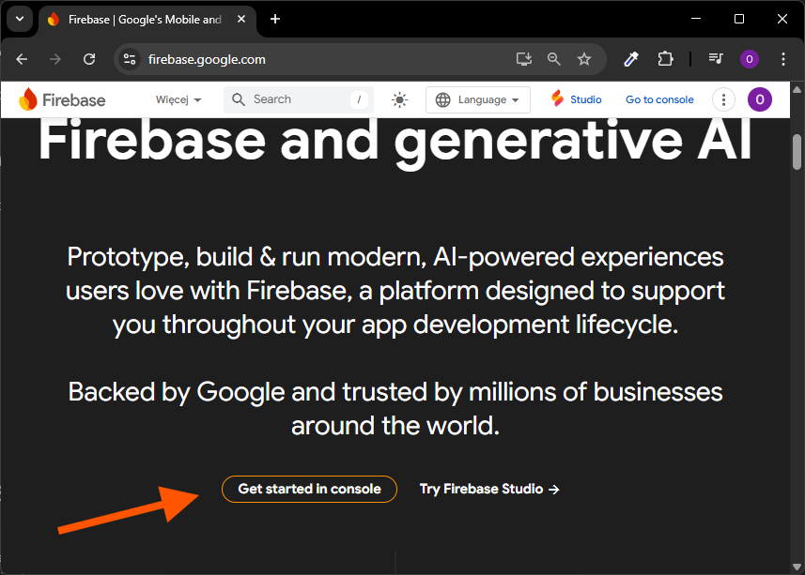Click Try Firebase Studio link
The width and height of the screenshot is (805, 575).
[489, 489]
